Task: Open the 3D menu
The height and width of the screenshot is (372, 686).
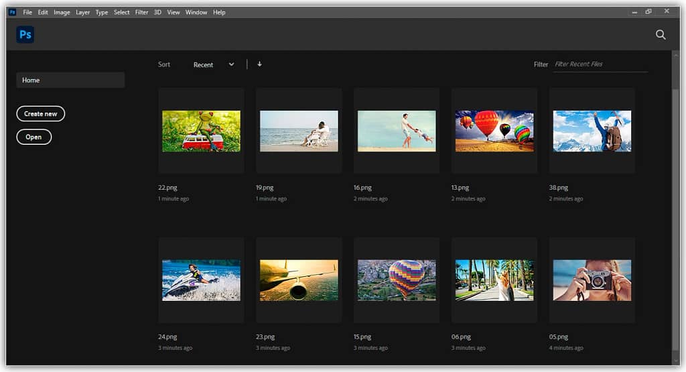Action: point(157,12)
